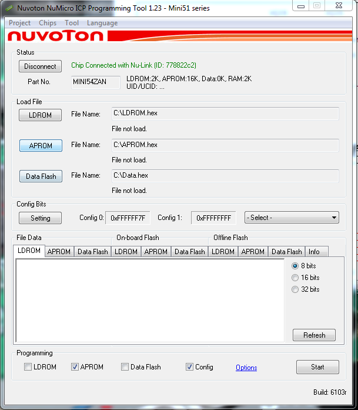Click the C:\LDROM.hex file name field
The image size is (358, 410).
pyautogui.click(x=225, y=114)
